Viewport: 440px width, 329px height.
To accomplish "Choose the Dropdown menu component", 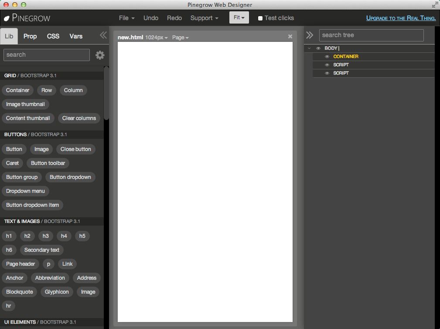I will [x=26, y=191].
